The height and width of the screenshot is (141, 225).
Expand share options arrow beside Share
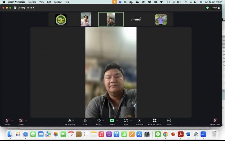(117, 120)
